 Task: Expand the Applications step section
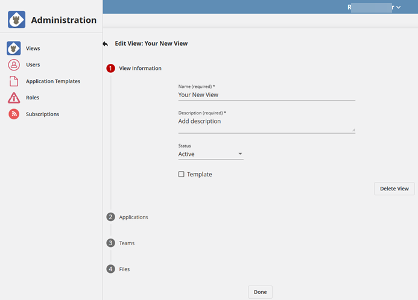pyautogui.click(x=133, y=217)
